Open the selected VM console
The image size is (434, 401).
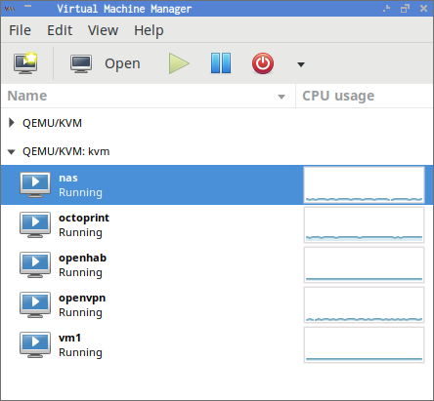(x=106, y=63)
